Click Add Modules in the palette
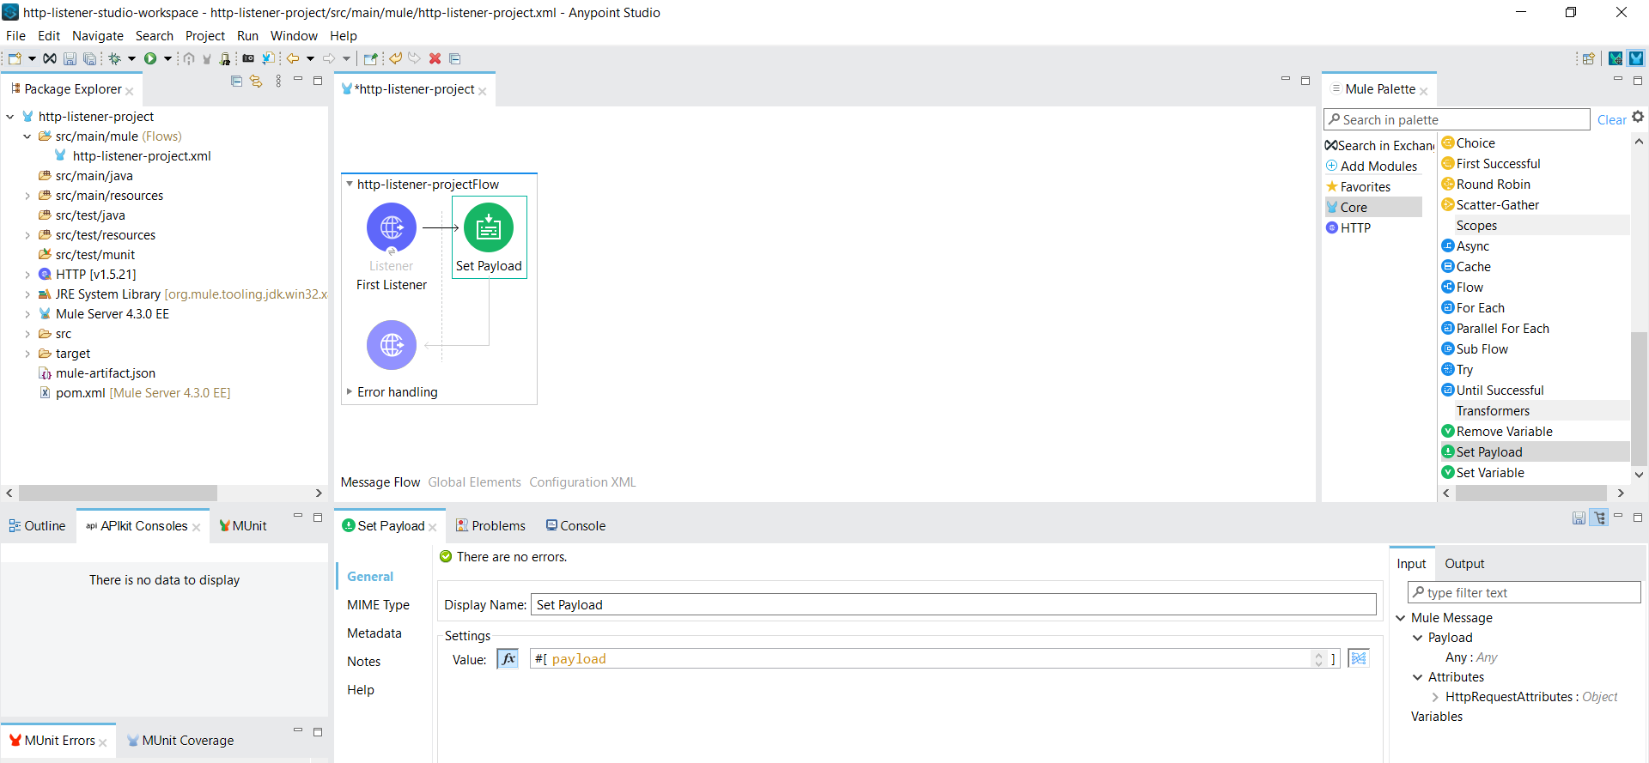 tap(1378, 167)
